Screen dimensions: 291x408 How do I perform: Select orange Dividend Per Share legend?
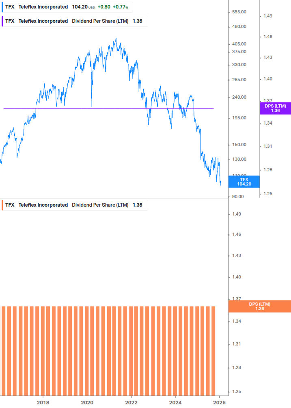coord(75,205)
